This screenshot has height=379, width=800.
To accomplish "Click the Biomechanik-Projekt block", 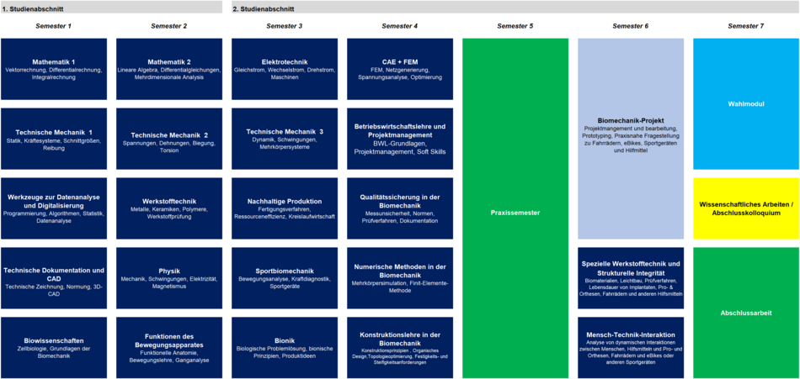I will (631, 139).
